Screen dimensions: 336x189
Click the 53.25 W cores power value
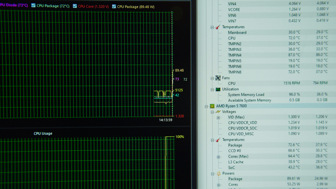click(293, 185)
